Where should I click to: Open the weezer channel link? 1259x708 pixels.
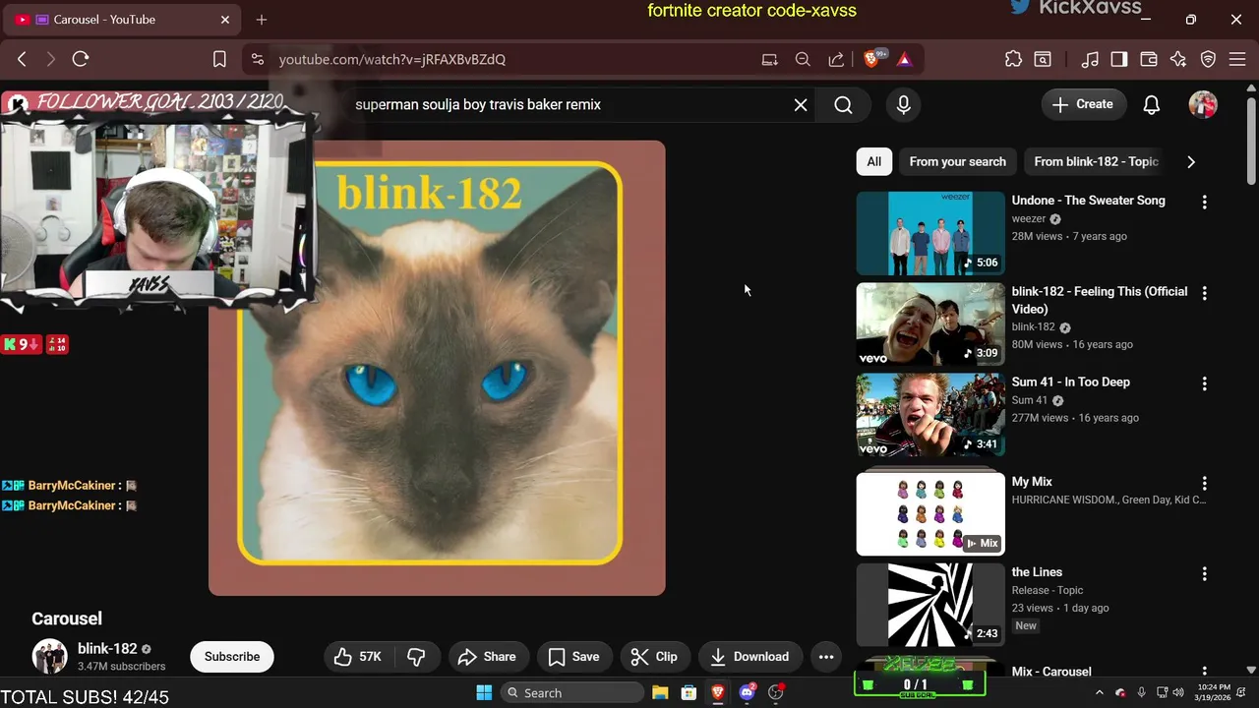tap(1029, 219)
